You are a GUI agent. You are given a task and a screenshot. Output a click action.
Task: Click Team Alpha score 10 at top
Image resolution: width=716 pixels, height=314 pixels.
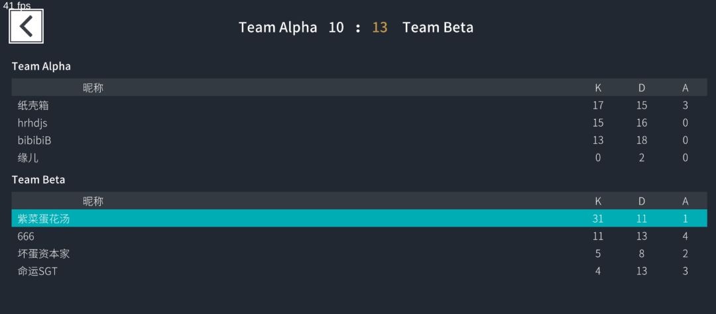pos(335,27)
